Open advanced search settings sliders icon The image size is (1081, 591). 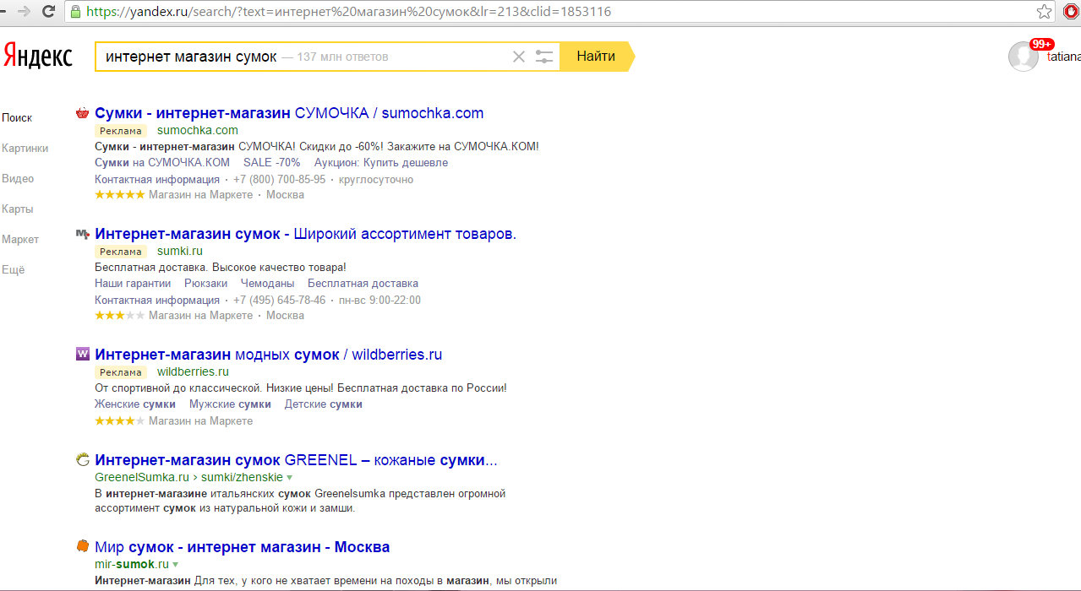pyautogui.click(x=544, y=57)
